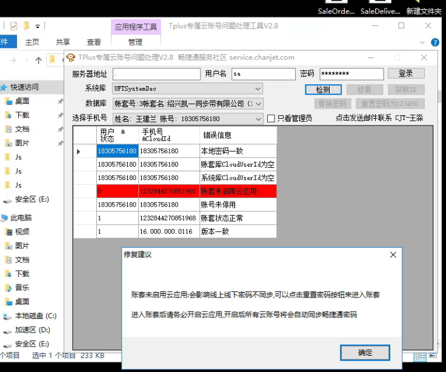The height and width of the screenshot is (372, 446).
Task: Click the 16.000.000.0116 version cell
Action: (x=169, y=231)
